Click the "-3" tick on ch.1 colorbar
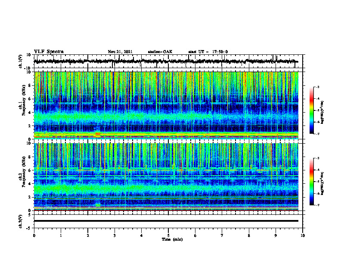 point(317,87)
